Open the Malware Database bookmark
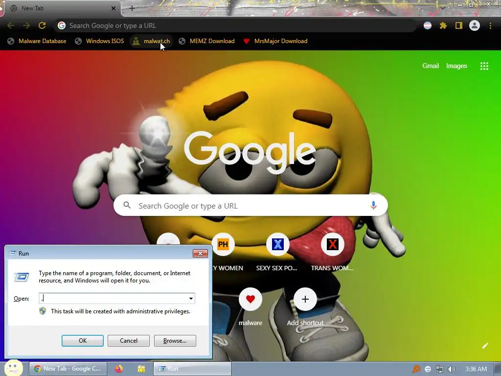 click(37, 41)
